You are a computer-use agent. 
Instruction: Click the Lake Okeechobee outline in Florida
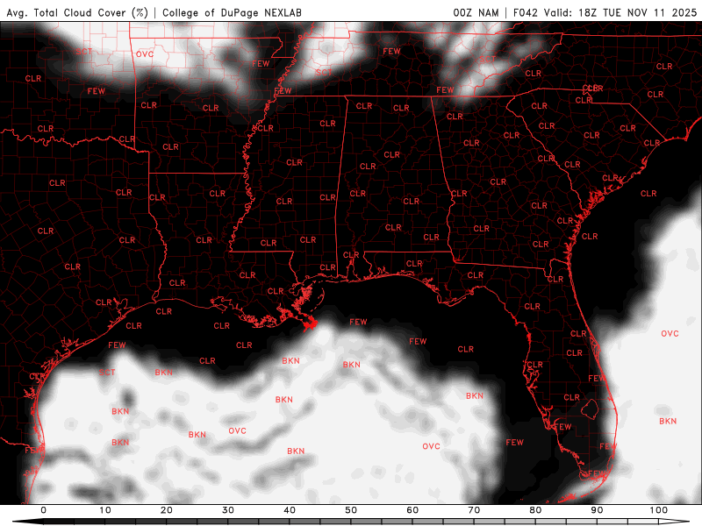(590, 409)
